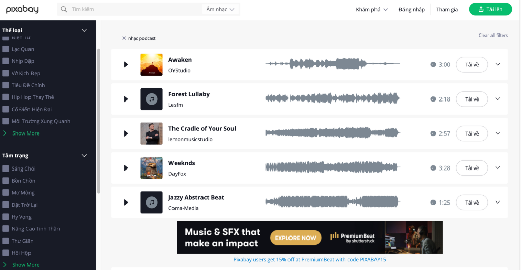Viewport: 521px width, 270px height.
Task: Seek within the Weeknds waveform
Action: pyautogui.click(x=333, y=168)
